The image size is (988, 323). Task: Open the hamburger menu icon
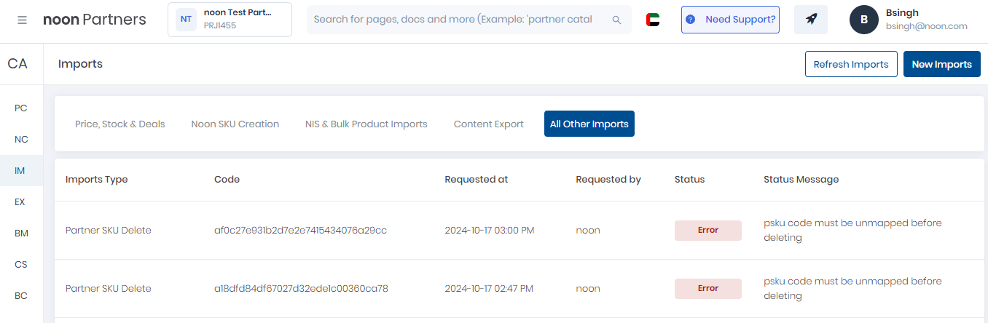(23, 20)
